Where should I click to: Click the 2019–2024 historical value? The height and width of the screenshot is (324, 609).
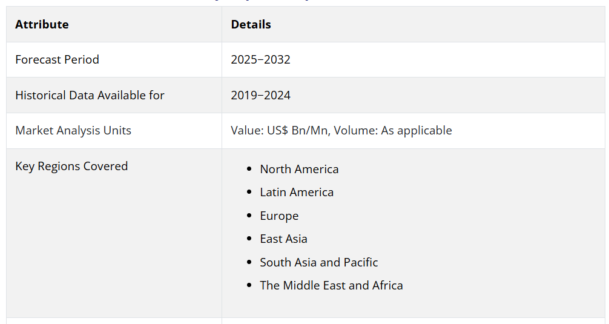coord(260,95)
